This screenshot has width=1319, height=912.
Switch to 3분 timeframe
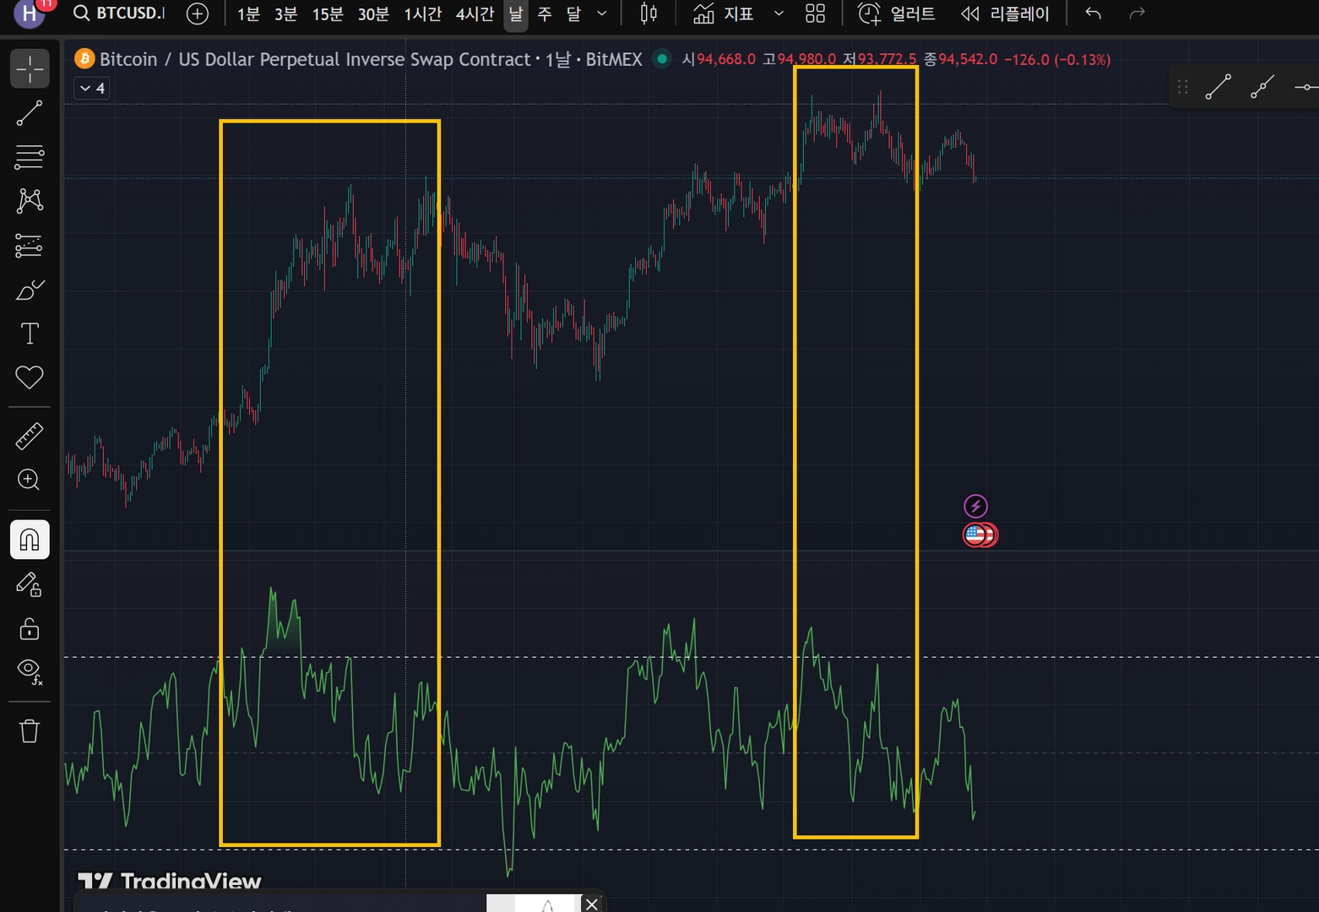pyautogui.click(x=286, y=14)
